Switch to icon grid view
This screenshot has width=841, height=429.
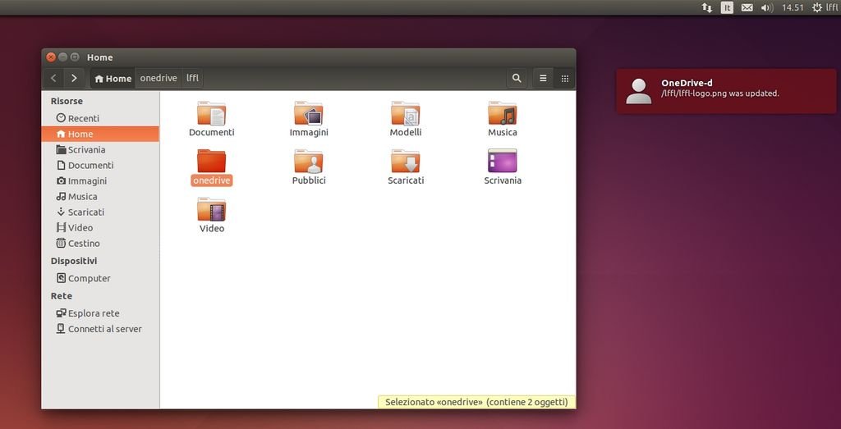(565, 79)
